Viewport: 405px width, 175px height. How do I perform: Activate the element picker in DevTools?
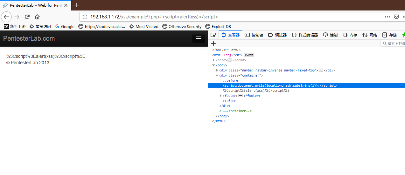coord(213,35)
